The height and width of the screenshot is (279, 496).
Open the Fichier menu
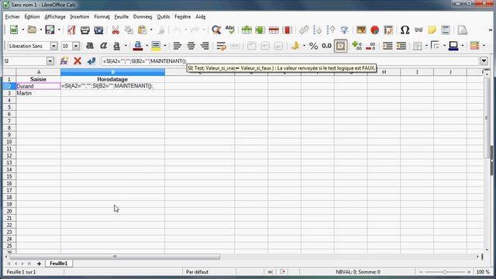[x=12, y=17]
